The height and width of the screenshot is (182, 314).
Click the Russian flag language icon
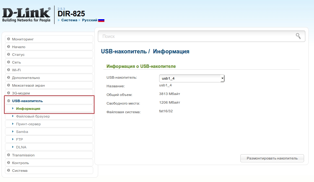101,20
